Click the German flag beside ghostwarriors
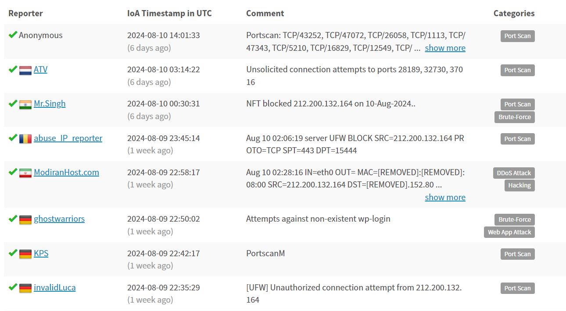566x311 pixels. coord(25,219)
